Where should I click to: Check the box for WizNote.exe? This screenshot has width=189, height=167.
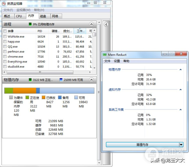[x=5, y=37]
